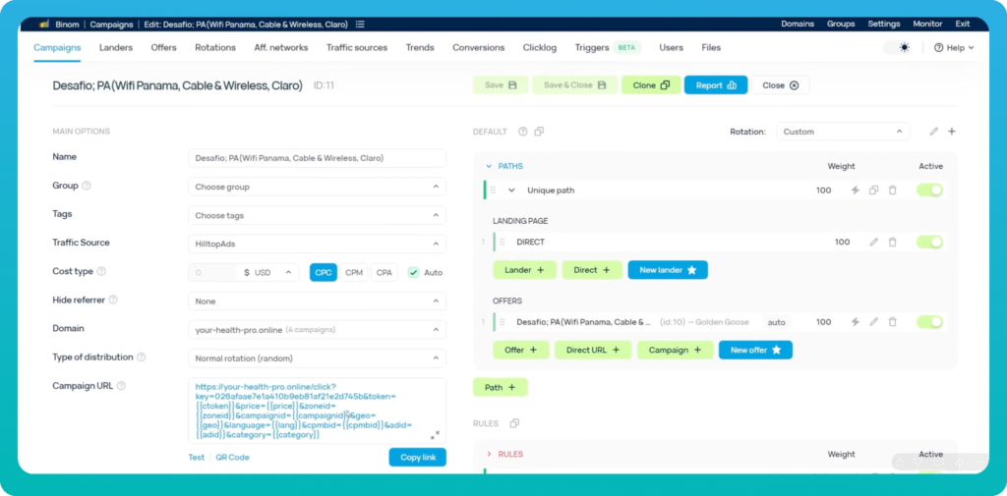Image resolution: width=1007 pixels, height=496 pixels.
Task: Open the Tags dropdown
Action: (318, 216)
